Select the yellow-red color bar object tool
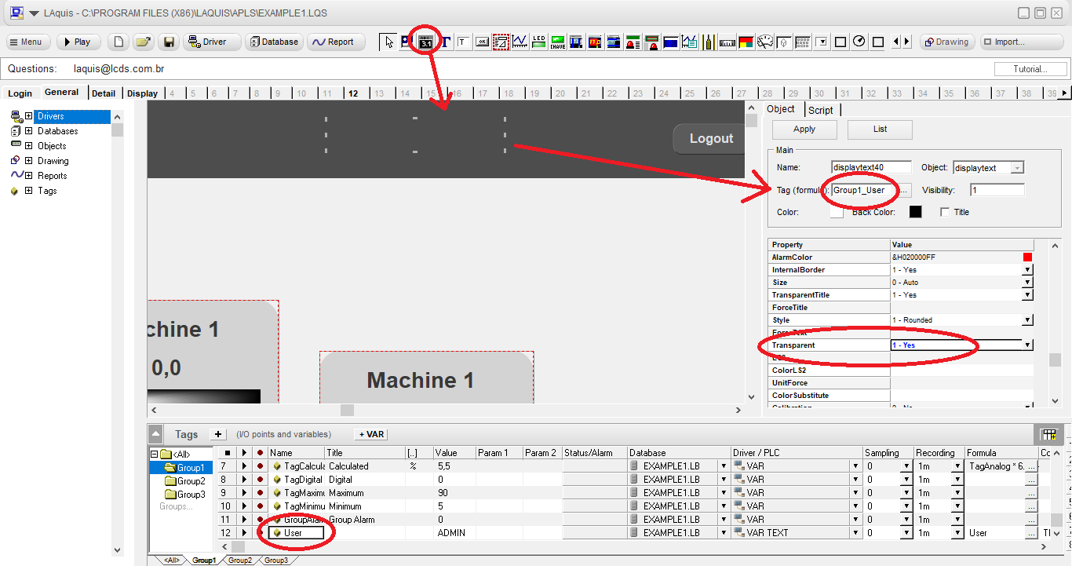 pos(746,42)
